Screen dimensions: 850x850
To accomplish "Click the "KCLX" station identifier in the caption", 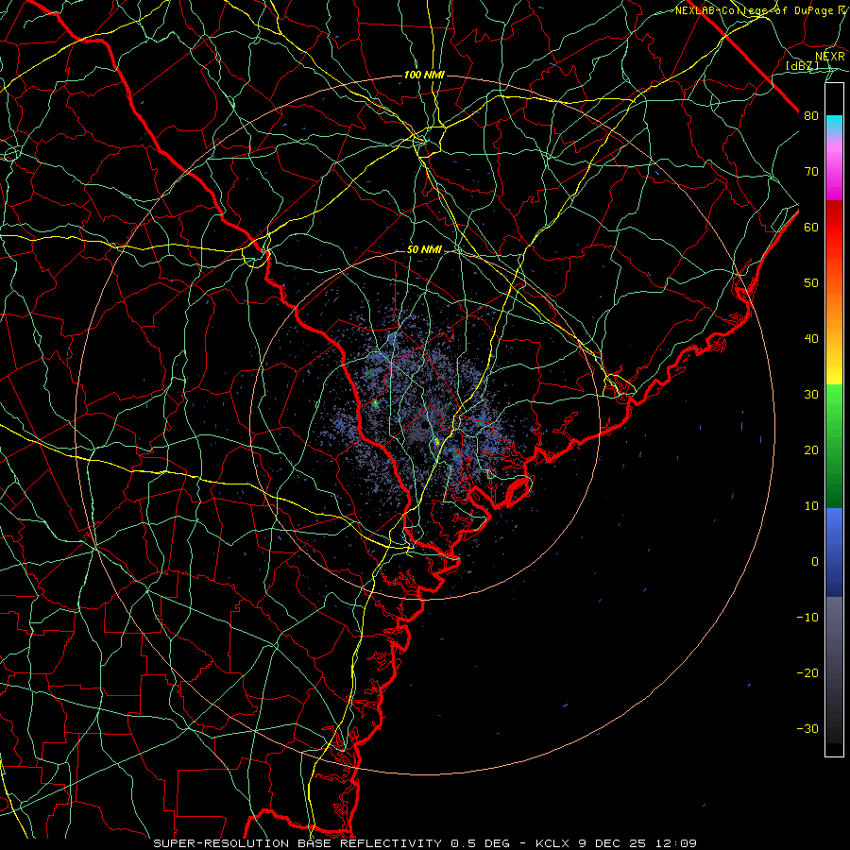I will [x=552, y=843].
